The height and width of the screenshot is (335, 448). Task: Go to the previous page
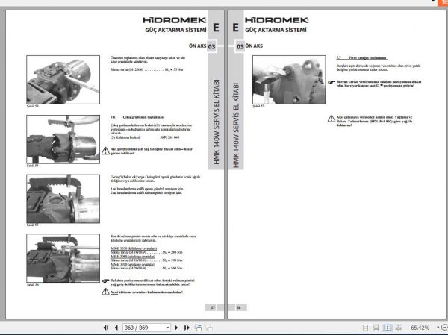pos(116,328)
